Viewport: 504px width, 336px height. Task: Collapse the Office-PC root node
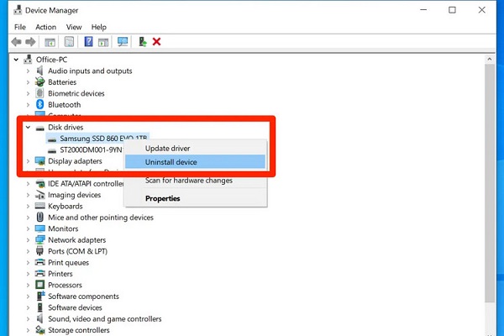18,60
